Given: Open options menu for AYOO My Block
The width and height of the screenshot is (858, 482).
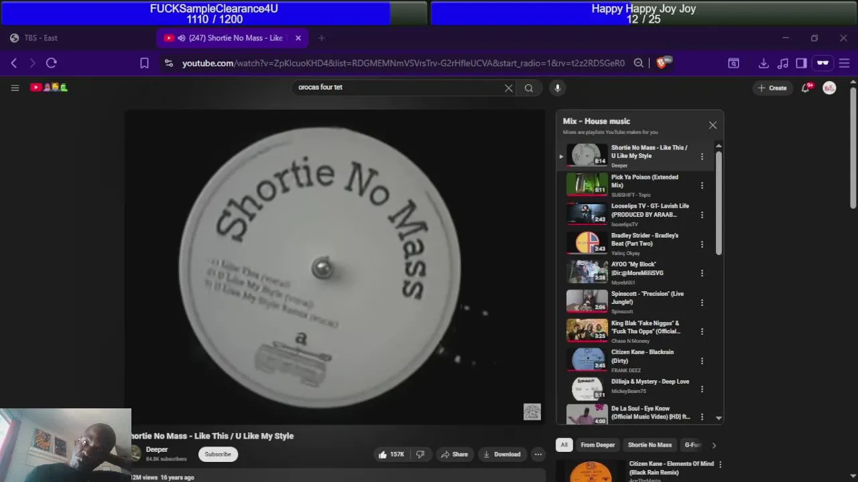Looking at the screenshot, I should coord(702,273).
